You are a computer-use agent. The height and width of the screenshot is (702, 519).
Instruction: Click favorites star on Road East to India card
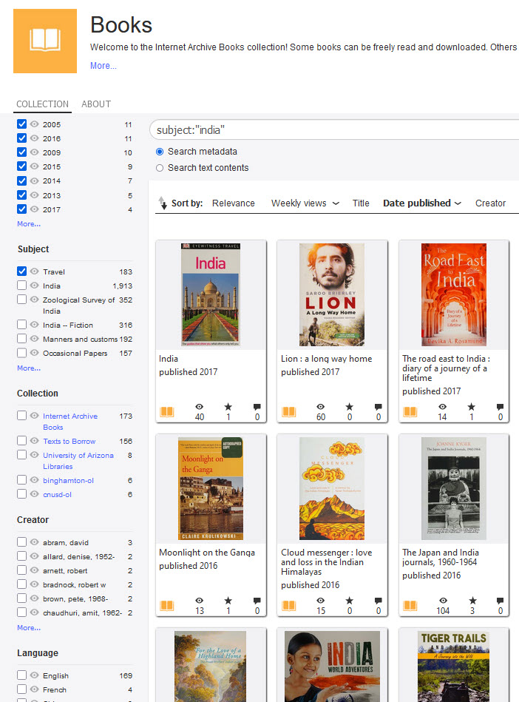click(471, 407)
